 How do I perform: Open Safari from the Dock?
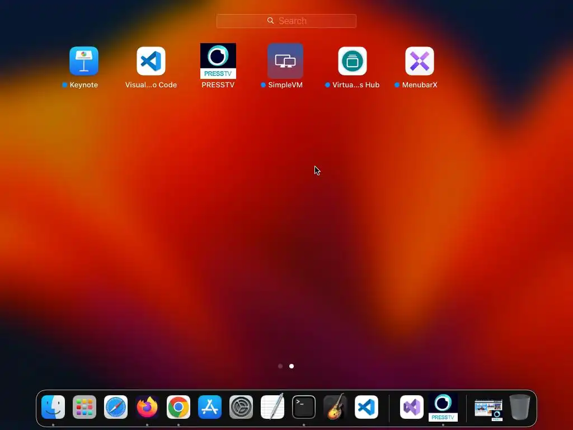tap(116, 407)
